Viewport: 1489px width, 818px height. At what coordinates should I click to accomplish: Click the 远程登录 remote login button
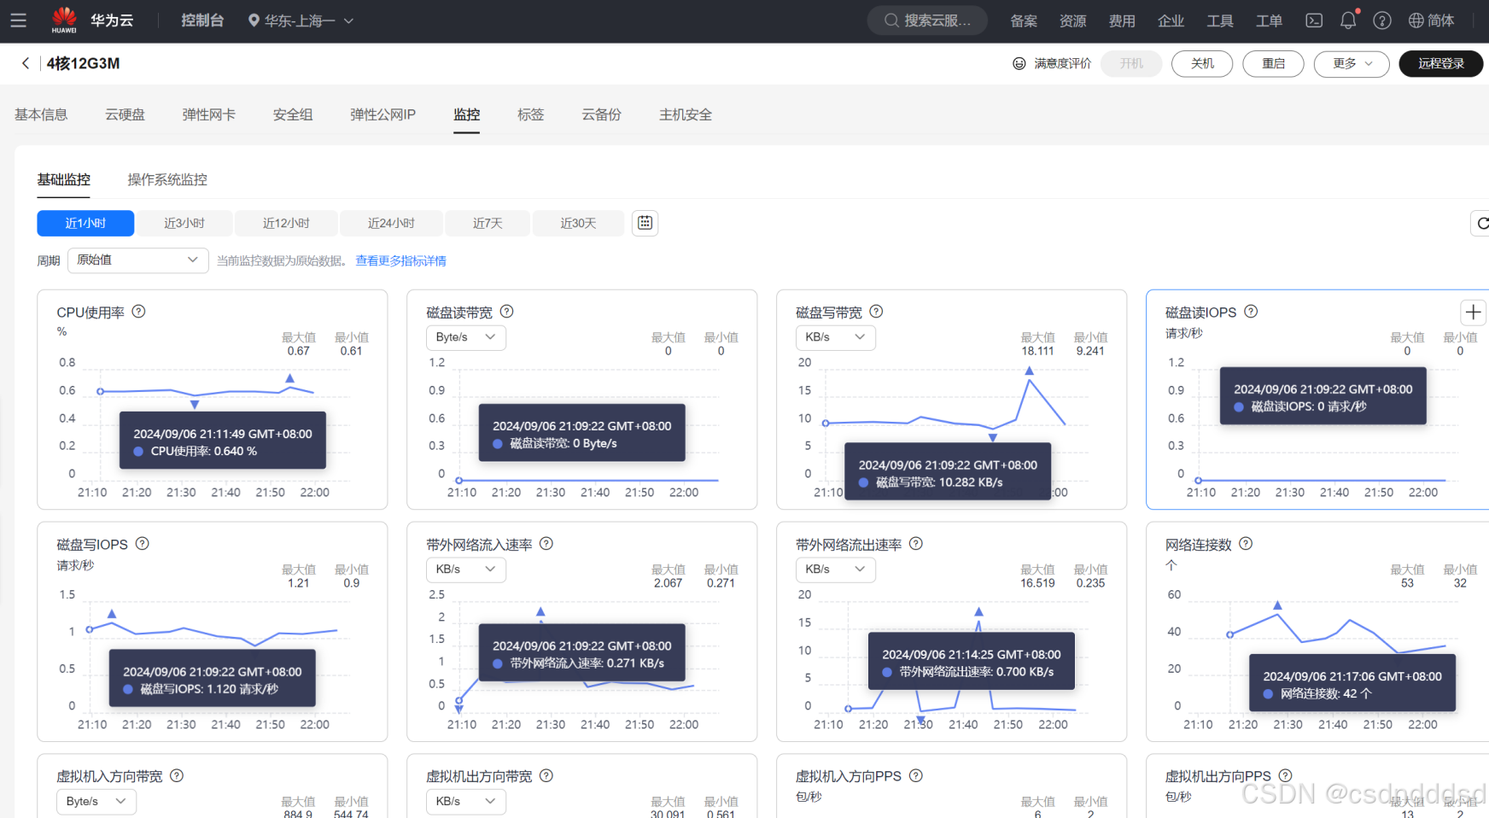tap(1441, 64)
